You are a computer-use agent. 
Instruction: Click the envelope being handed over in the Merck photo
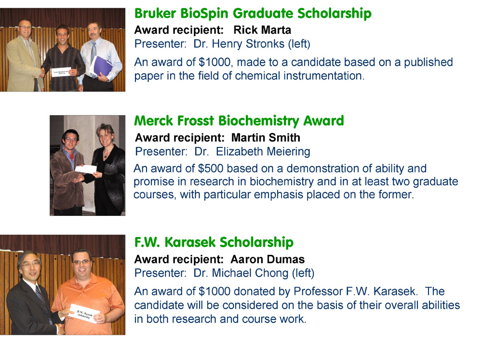86,169
